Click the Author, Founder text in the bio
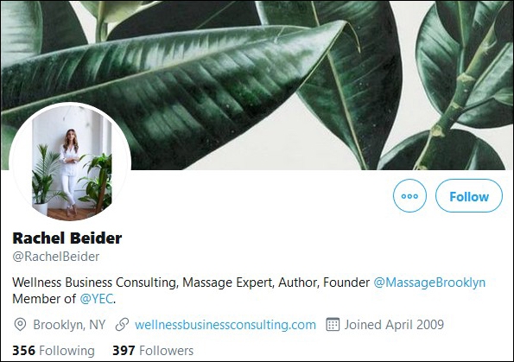The width and height of the screenshot is (514, 362). point(324,283)
